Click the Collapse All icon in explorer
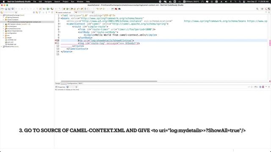Image resolution: width=271 pixels, height=152 pixels. pos(34,12)
